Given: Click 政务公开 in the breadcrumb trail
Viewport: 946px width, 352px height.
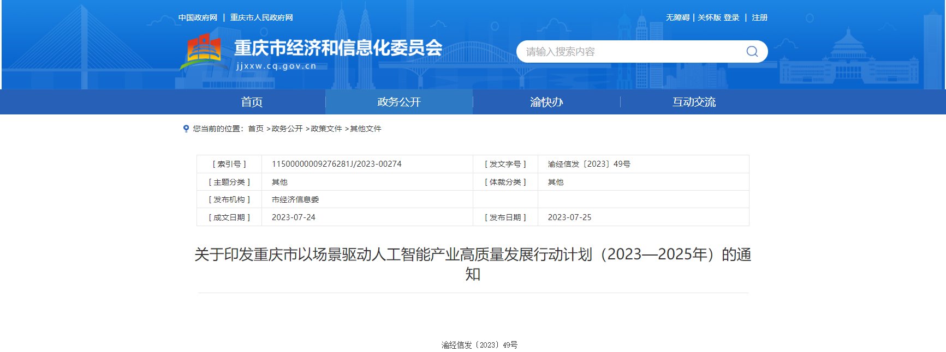Looking at the screenshot, I should [x=287, y=129].
